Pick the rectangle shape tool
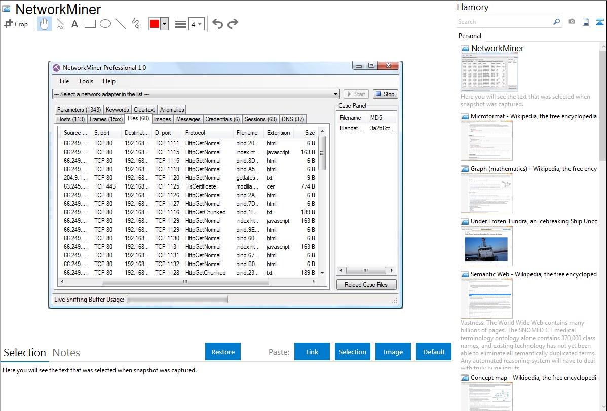The image size is (607, 411). tap(90, 24)
